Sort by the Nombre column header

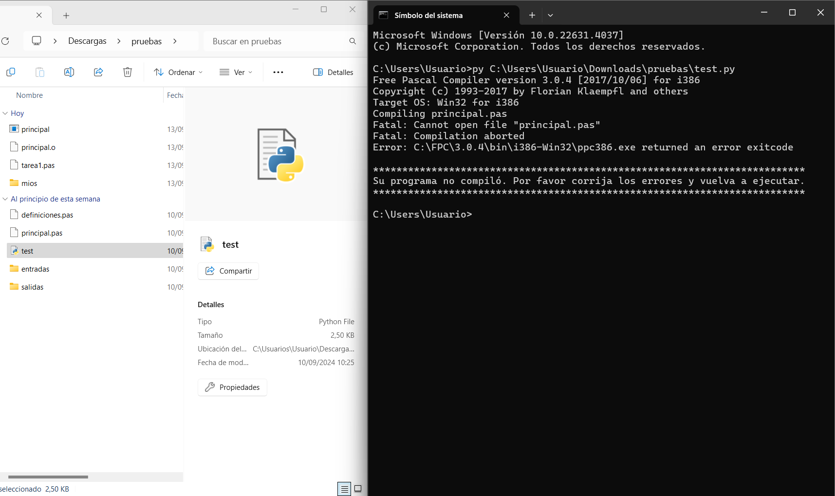[x=29, y=95]
